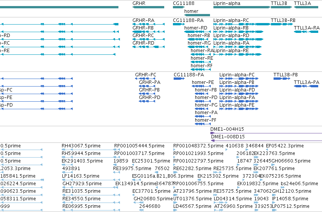This screenshot has width=322, height=212.
Task: Click the TTLL3A gene label
Action: [302, 3]
